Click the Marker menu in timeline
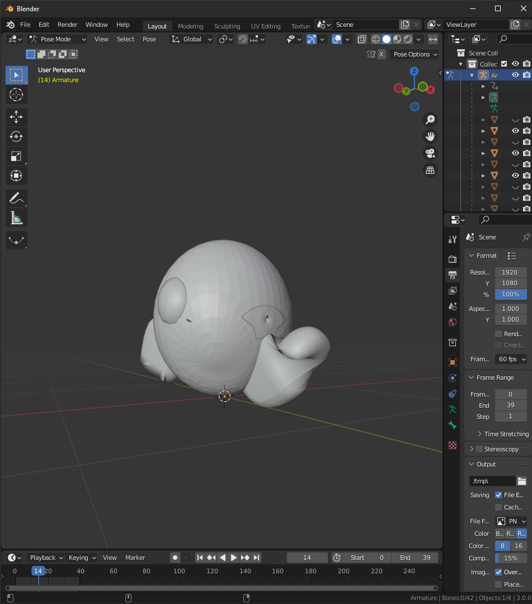This screenshot has width=532, height=604. coord(135,558)
